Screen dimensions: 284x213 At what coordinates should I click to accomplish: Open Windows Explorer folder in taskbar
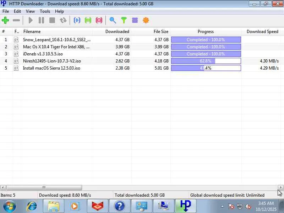54,206
